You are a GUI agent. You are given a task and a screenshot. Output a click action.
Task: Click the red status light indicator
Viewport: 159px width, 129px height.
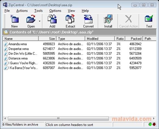[x=154, y=124]
